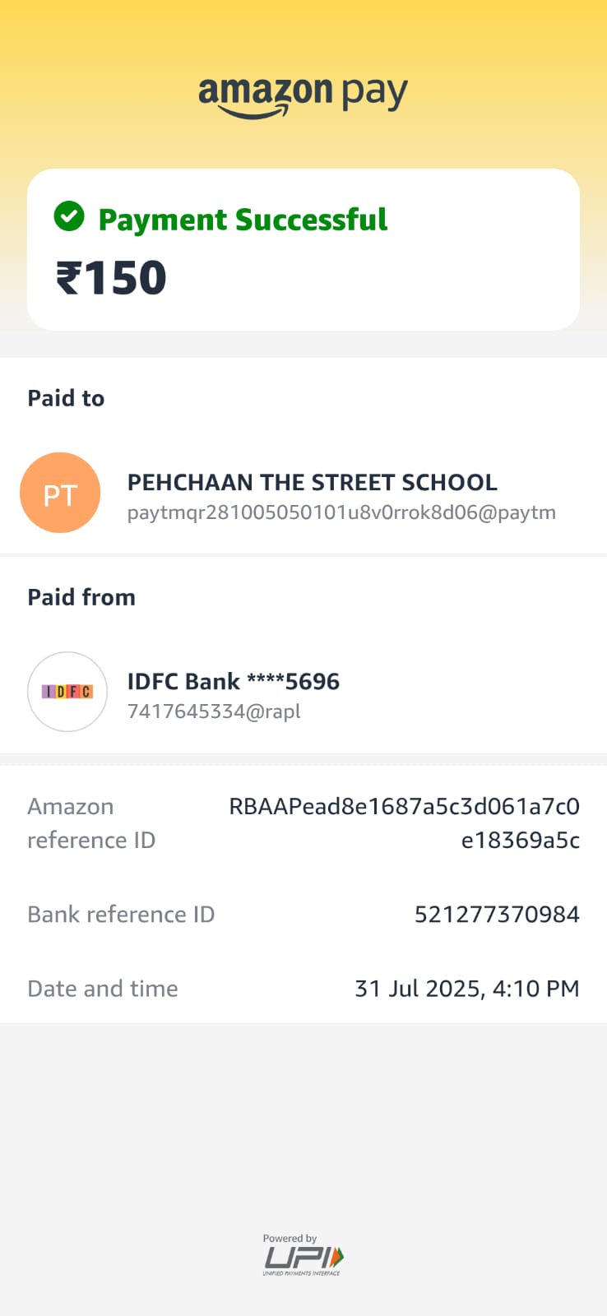The height and width of the screenshot is (1316, 607).
Task: Tap the Amazon reference ID value
Action: 404,822
